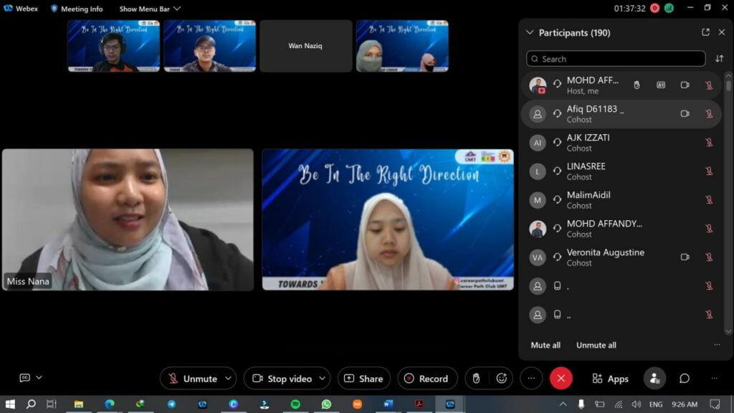This screenshot has width=734, height=413.
Task: Open Meeting Info in the title bar
Action: pos(77,9)
